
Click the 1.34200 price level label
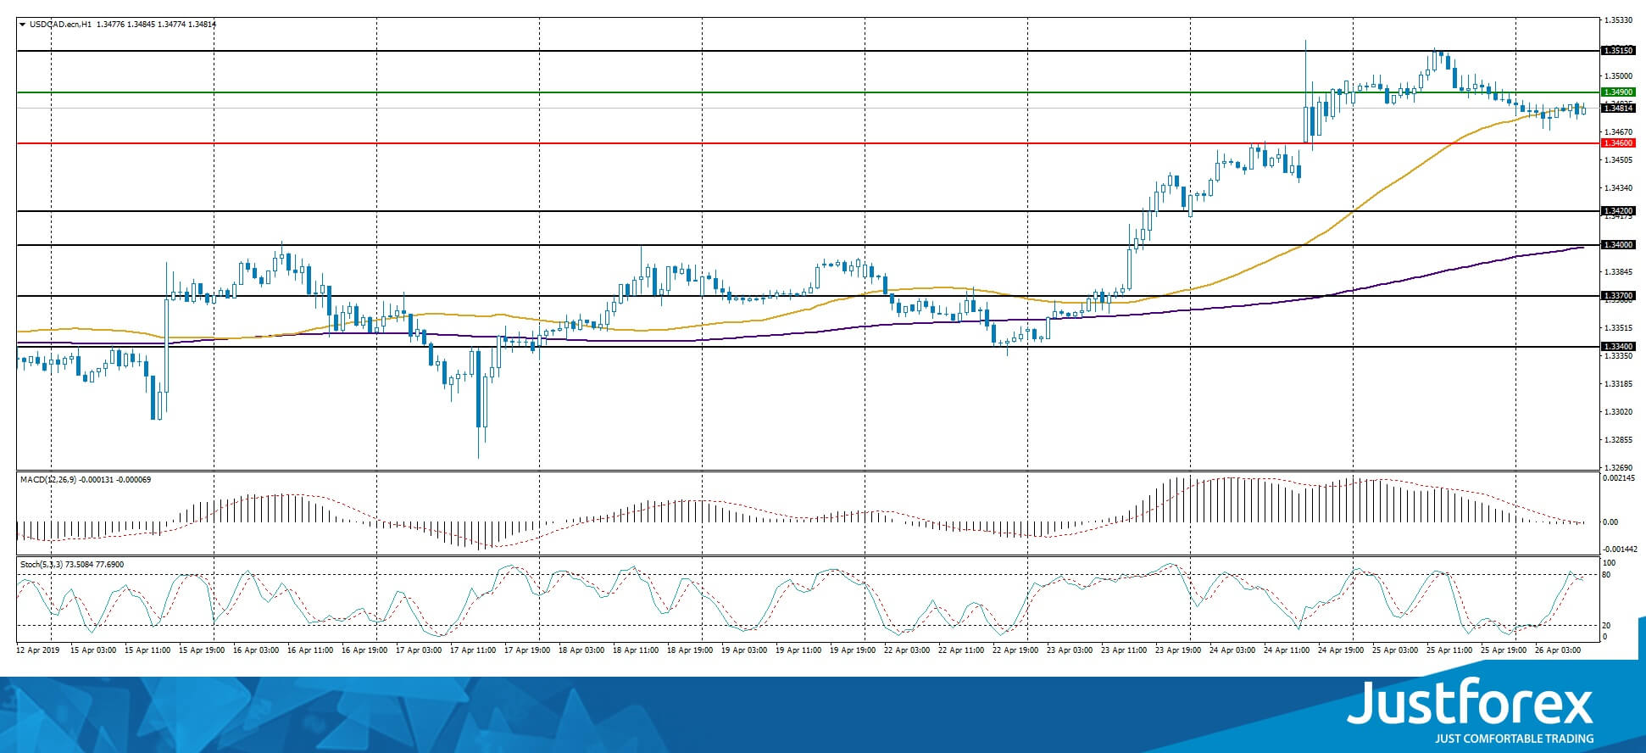pos(1617,210)
